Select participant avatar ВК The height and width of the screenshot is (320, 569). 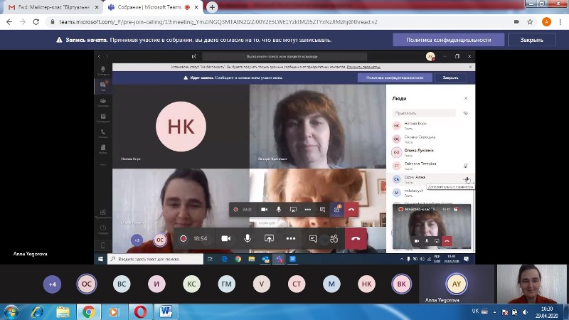tap(401, 284)
